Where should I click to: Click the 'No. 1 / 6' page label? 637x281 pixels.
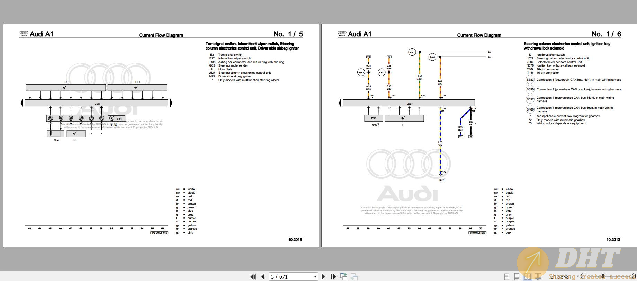[x=606, y=34]
